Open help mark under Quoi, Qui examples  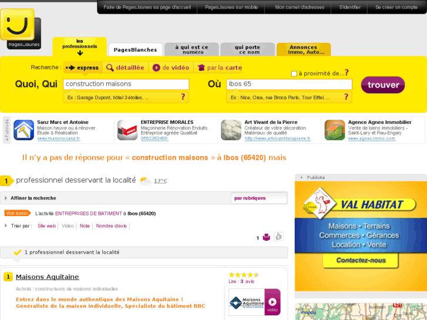pyautogui.click(x=183, y=97)
